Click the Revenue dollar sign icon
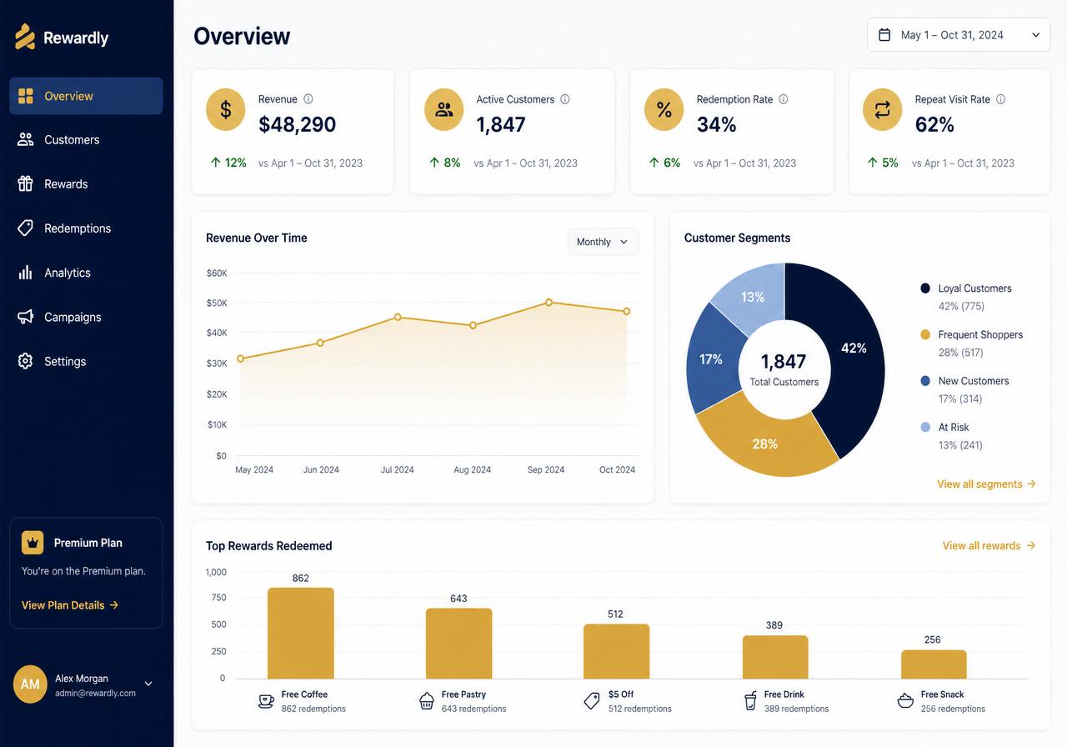Image resolution: width=1067 pixels, height=747 pixels. click(226, 109)
